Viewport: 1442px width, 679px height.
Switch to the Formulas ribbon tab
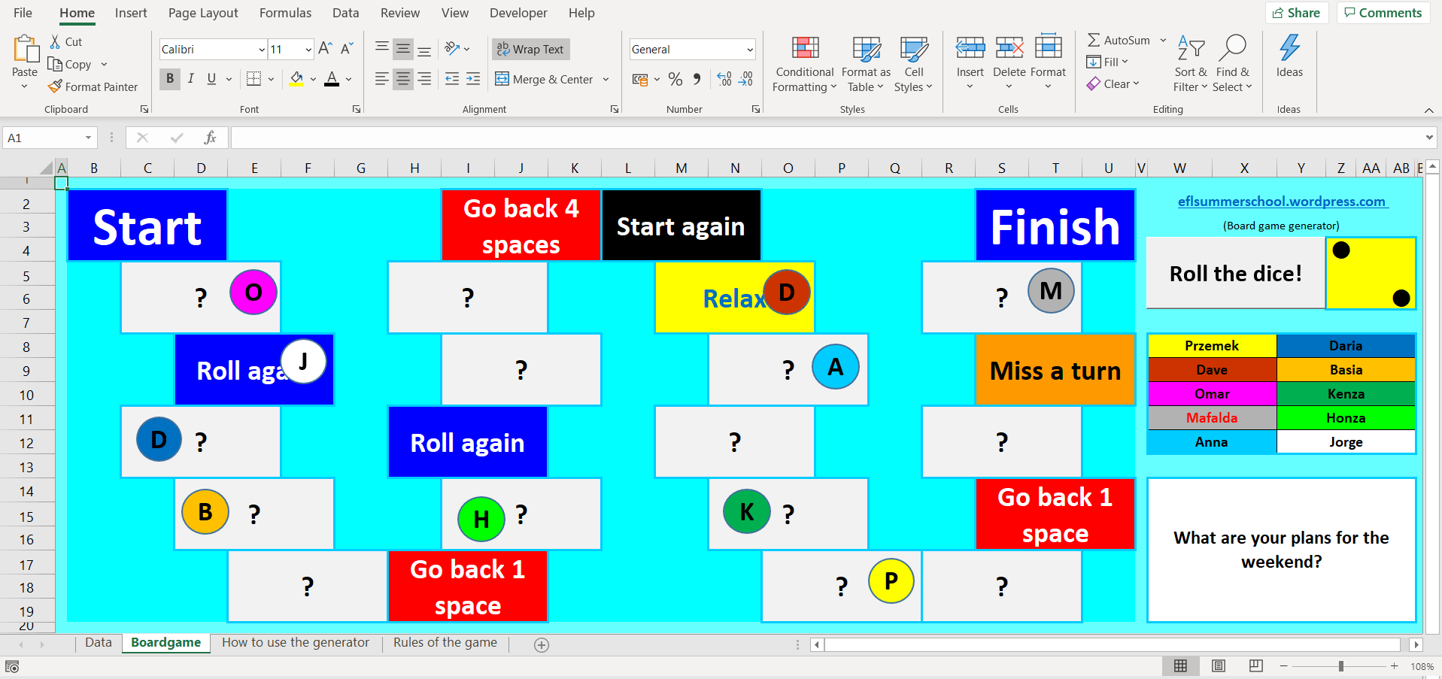point(285,13)
